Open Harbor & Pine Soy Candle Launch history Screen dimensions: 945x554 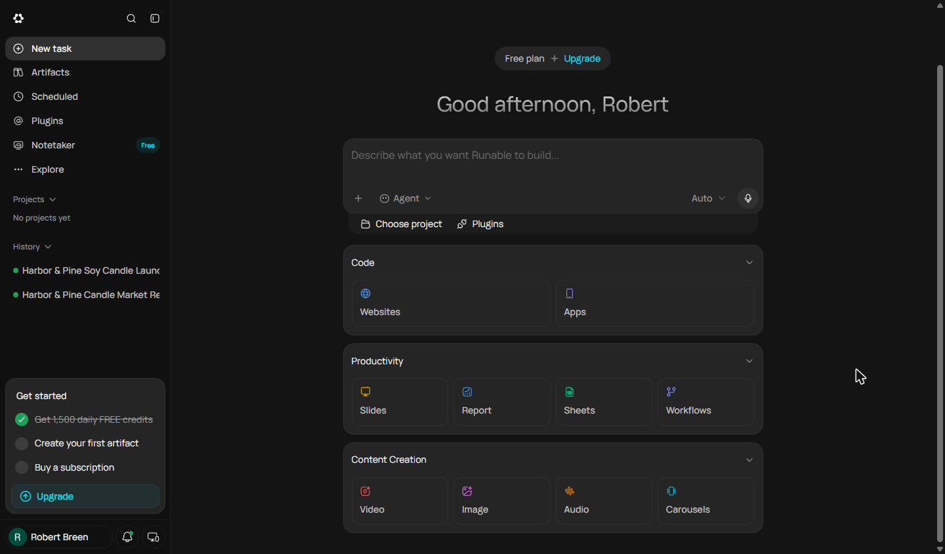click(x=85, y=270)
